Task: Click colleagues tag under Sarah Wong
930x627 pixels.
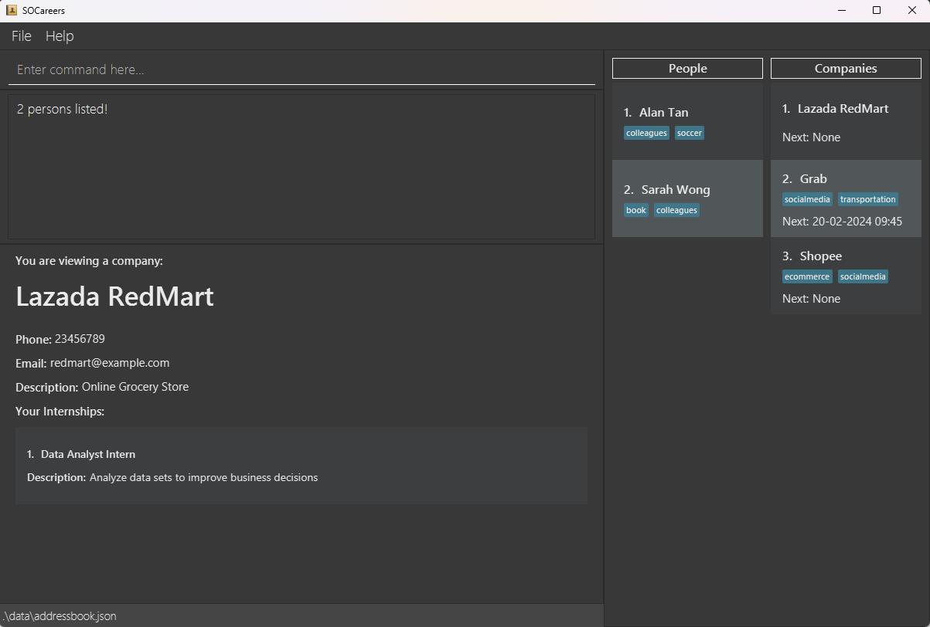Action: pyautogui.click(x=676, y=211)
